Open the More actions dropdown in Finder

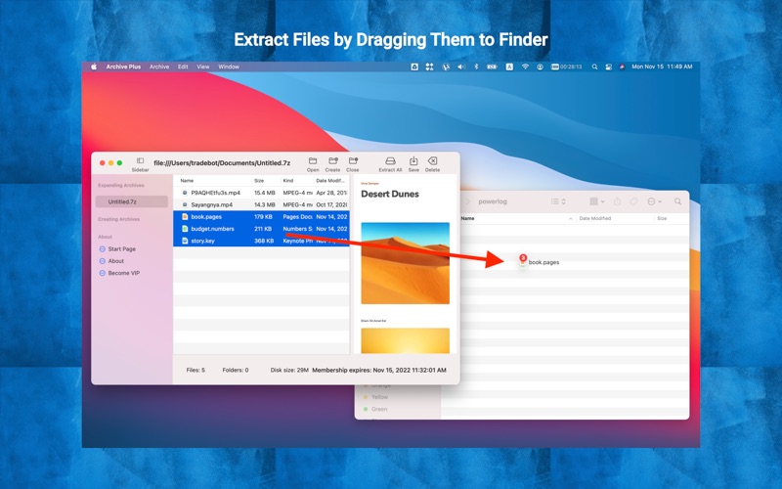pyautogui.click(x=654, y=201)
